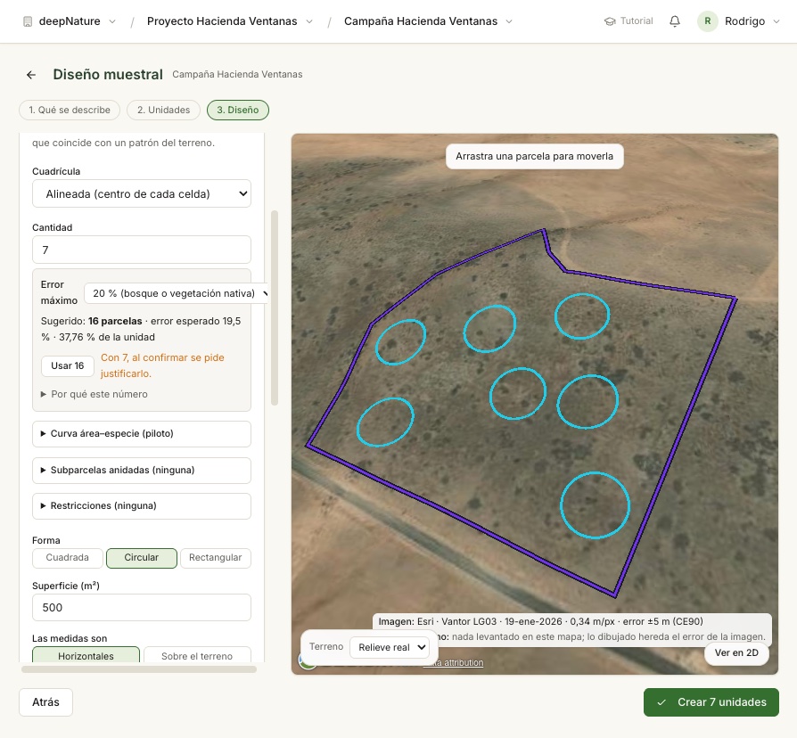Click the top-right circular plot on map
This screenshot has width=797, height=738.
582,316
